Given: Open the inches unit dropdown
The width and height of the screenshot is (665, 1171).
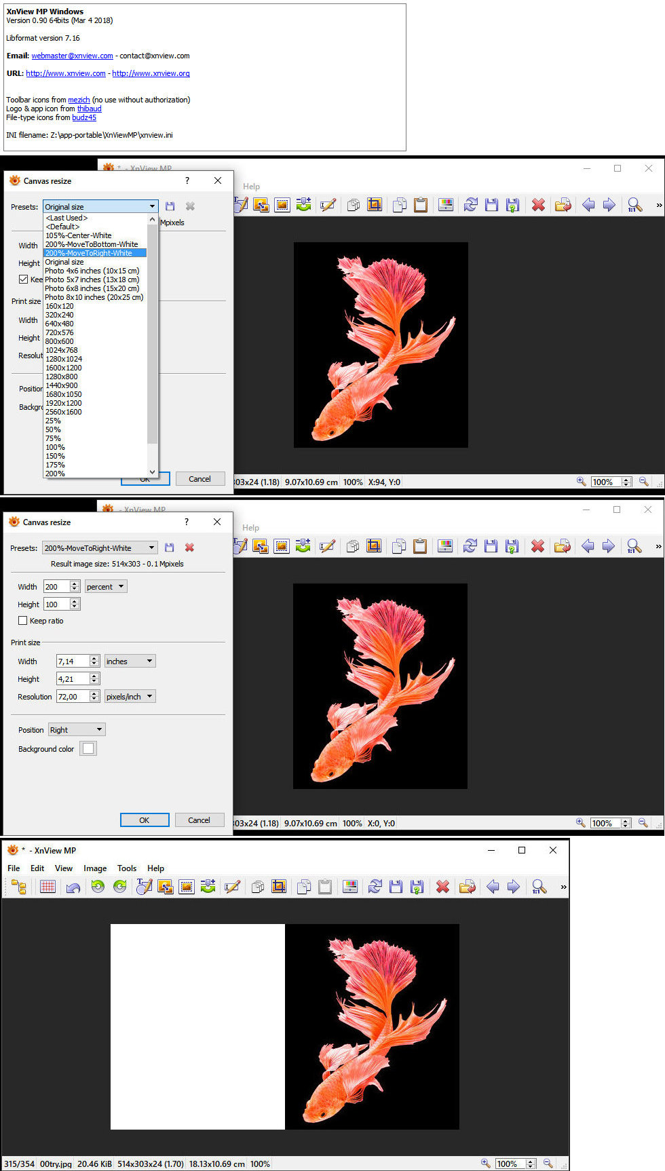Looking at the screenshot, I should tap(130, 661).
